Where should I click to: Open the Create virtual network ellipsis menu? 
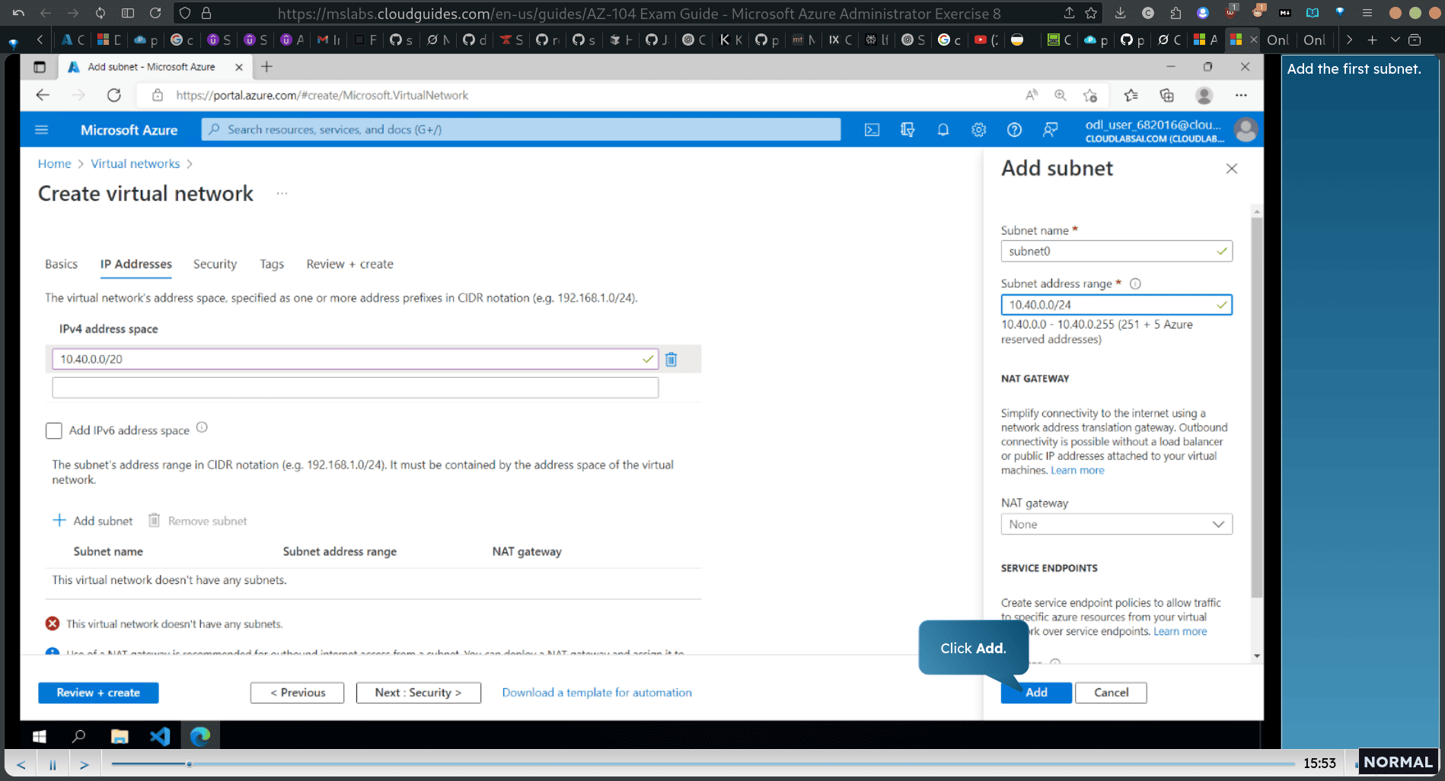coord(282,193)
